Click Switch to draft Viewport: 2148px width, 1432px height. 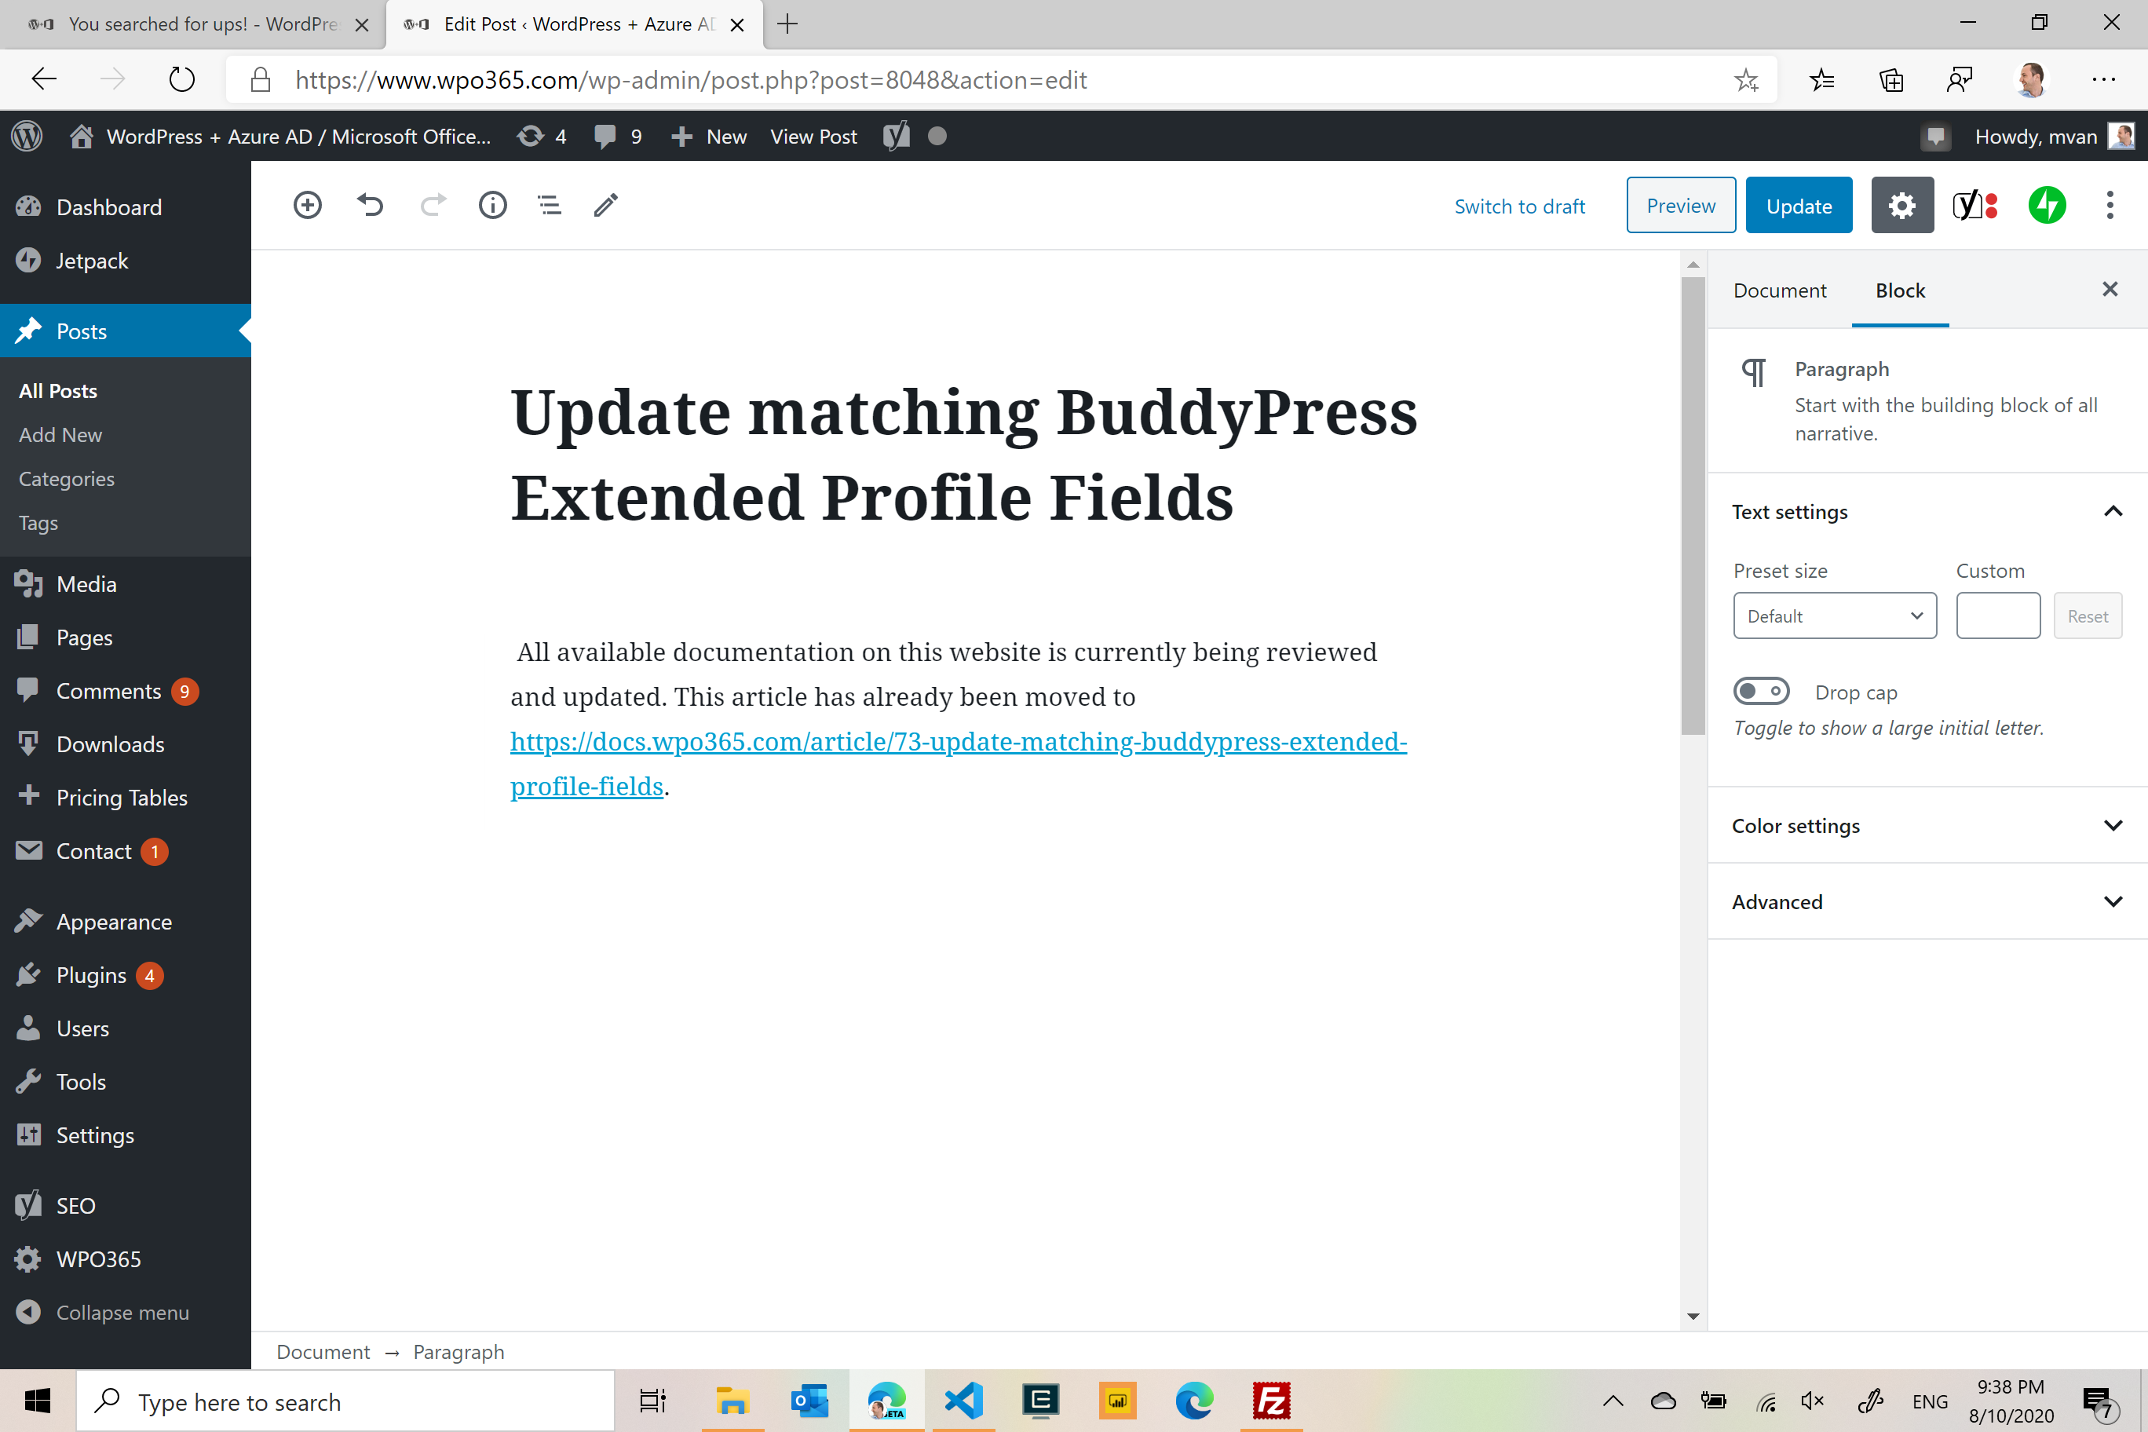[x=1520, y=206]
